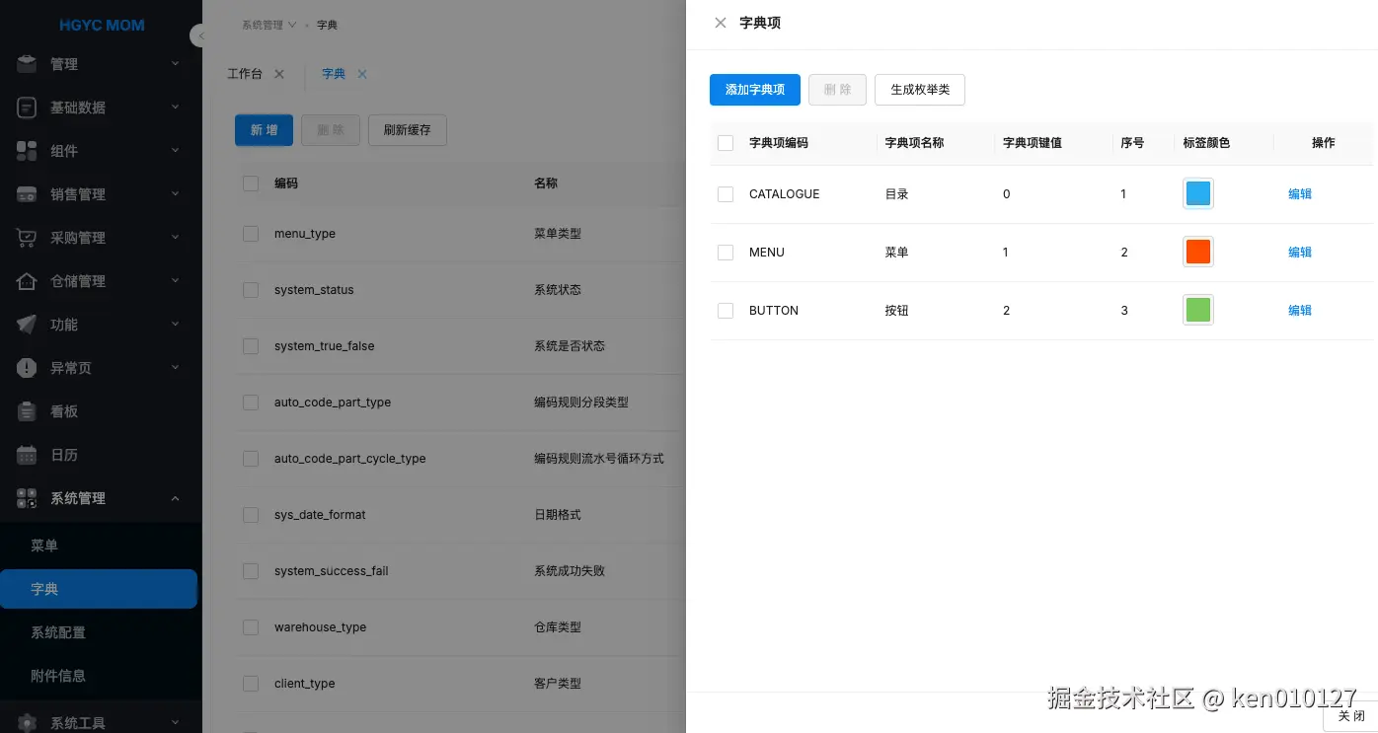1378x733 pixels.
Task: Open the 系统管理 breadcrumb dropdown
Action: pos(269,25)
